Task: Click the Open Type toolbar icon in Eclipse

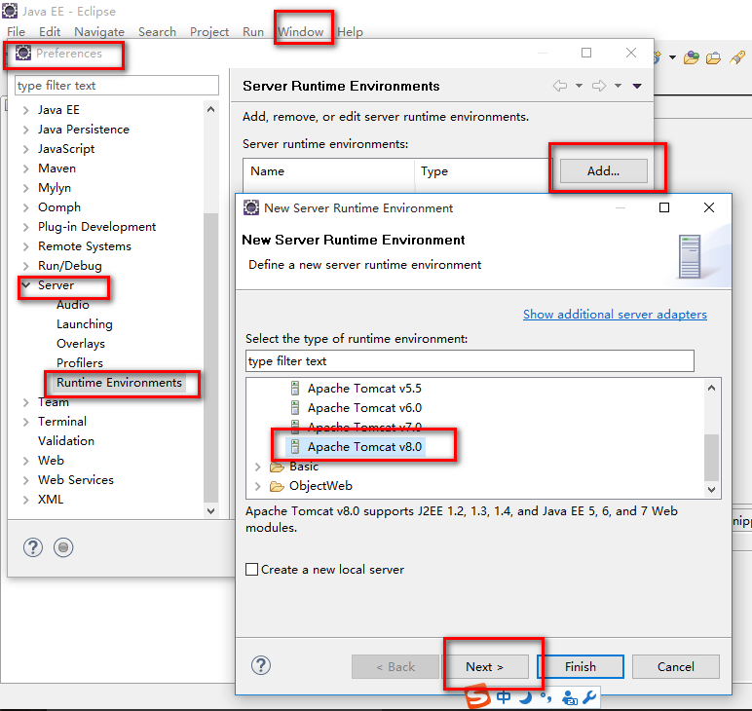Action: pos(691,58)
